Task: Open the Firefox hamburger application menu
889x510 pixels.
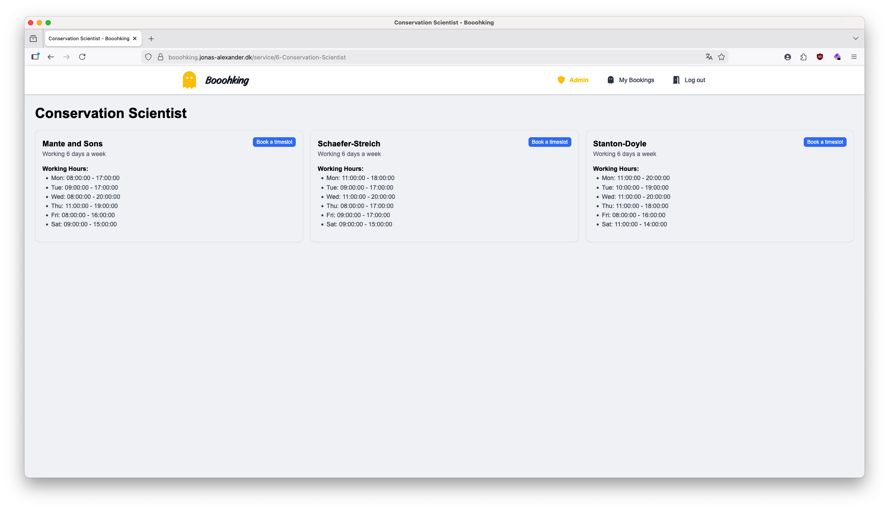Action: tap(854, 57)
